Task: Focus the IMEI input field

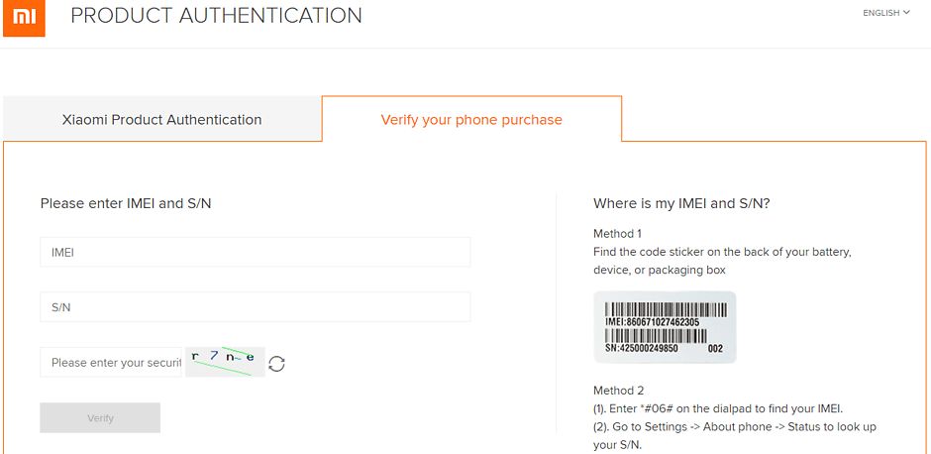Action: click(x=255, y=253)
